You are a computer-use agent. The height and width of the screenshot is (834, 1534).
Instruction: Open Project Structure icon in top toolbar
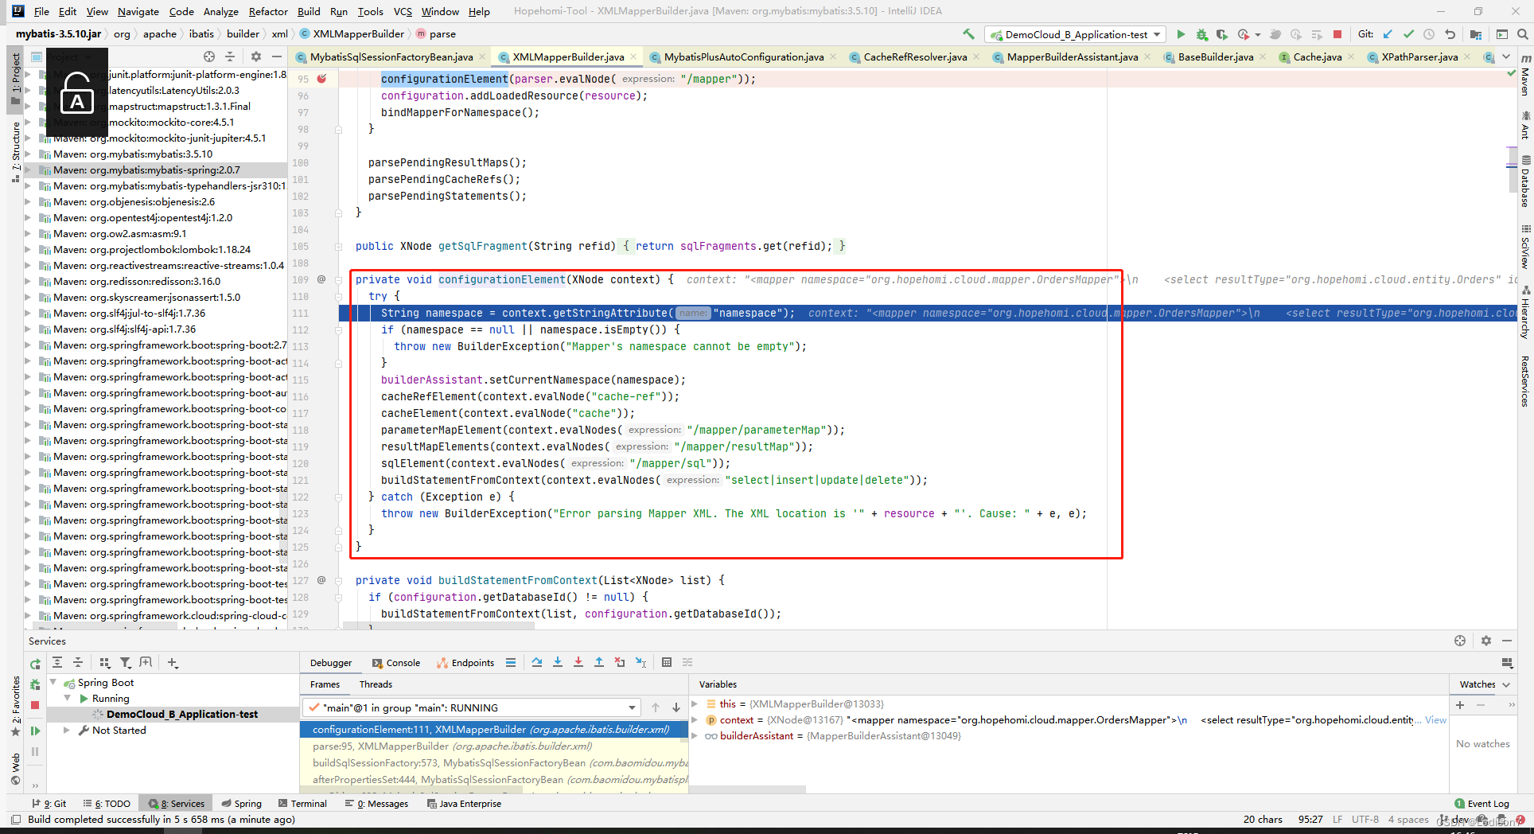click(1476, 34)
